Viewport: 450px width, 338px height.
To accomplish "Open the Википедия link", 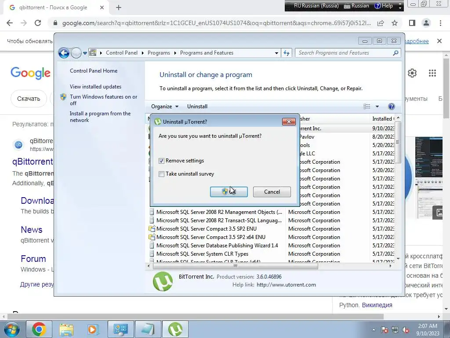I will pyautogui.click(x=377, y=305).
